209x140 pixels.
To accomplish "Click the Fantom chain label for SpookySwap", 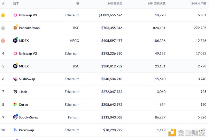I will 73,117.
